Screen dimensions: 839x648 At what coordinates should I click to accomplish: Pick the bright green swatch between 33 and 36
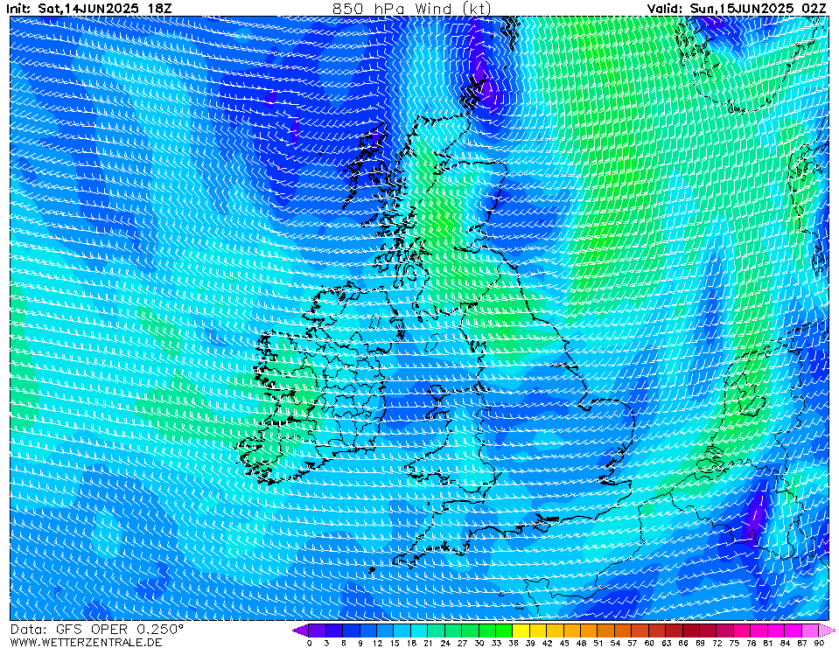click(x=504, y=631)
